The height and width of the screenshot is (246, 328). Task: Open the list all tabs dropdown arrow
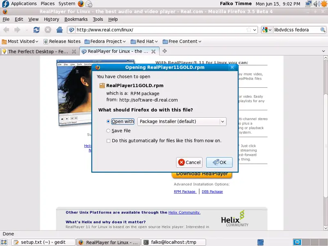tap(323, 51)
